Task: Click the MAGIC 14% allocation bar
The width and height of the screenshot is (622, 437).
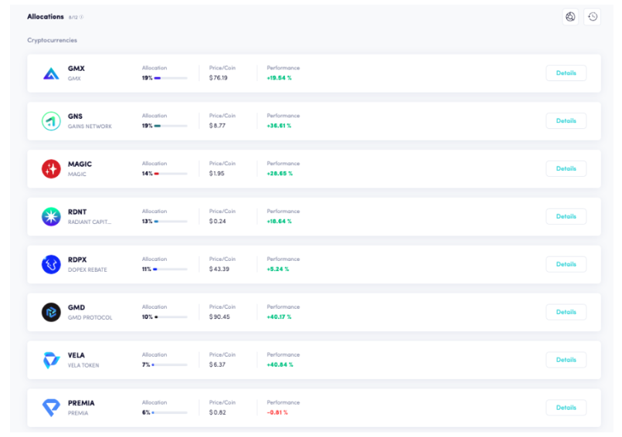Action: coord(171,174)
